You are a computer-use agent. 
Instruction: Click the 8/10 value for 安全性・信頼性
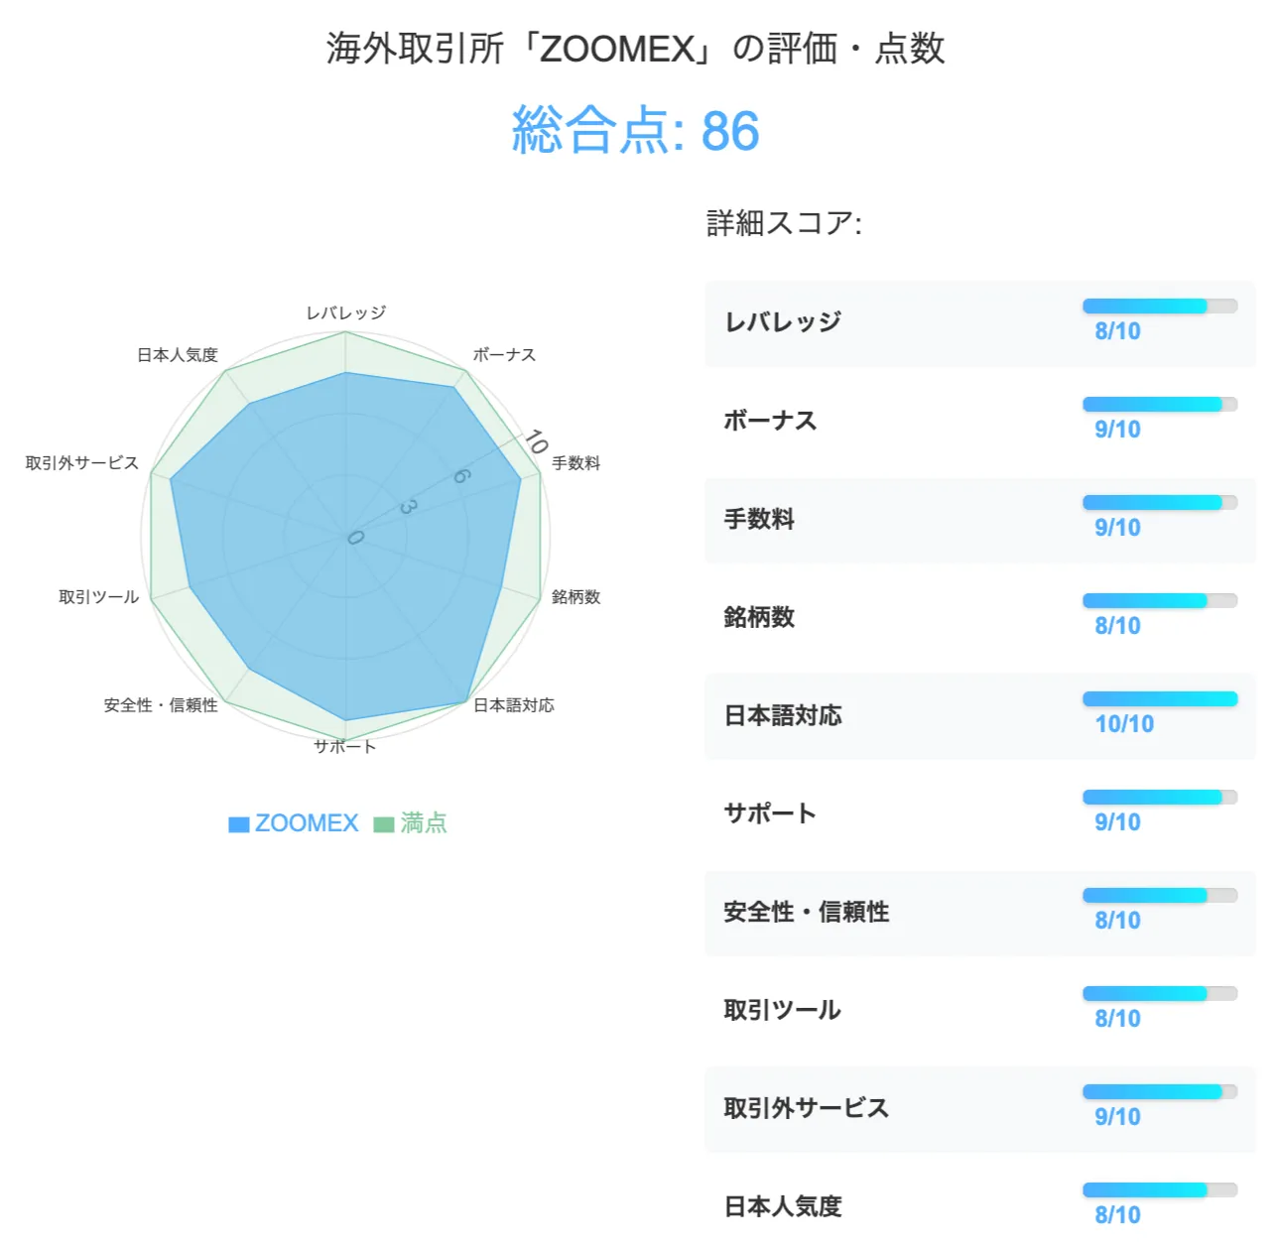[1118, 921]
